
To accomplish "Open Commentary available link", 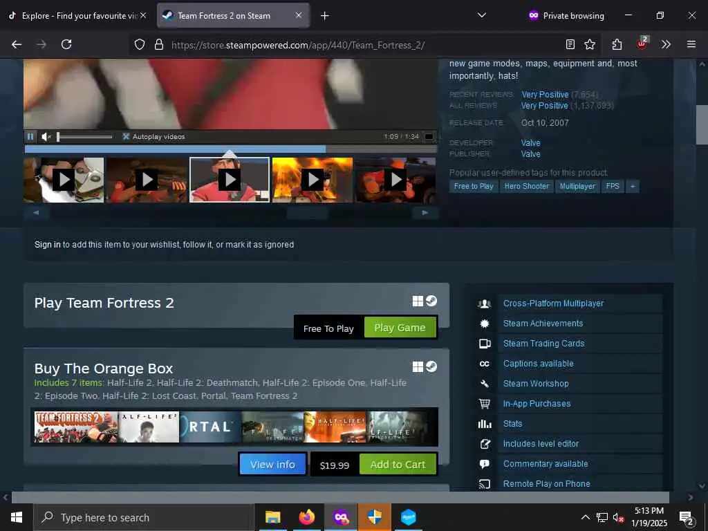I will (546, 464).
